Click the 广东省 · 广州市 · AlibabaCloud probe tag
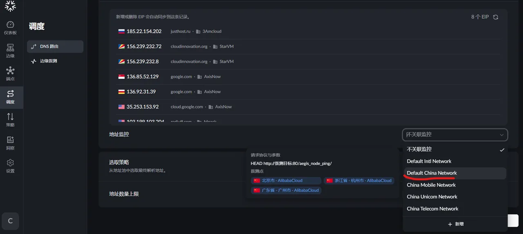Image resolution: width=523 pixels, height=234 pixels. click(x=286, y=190)
